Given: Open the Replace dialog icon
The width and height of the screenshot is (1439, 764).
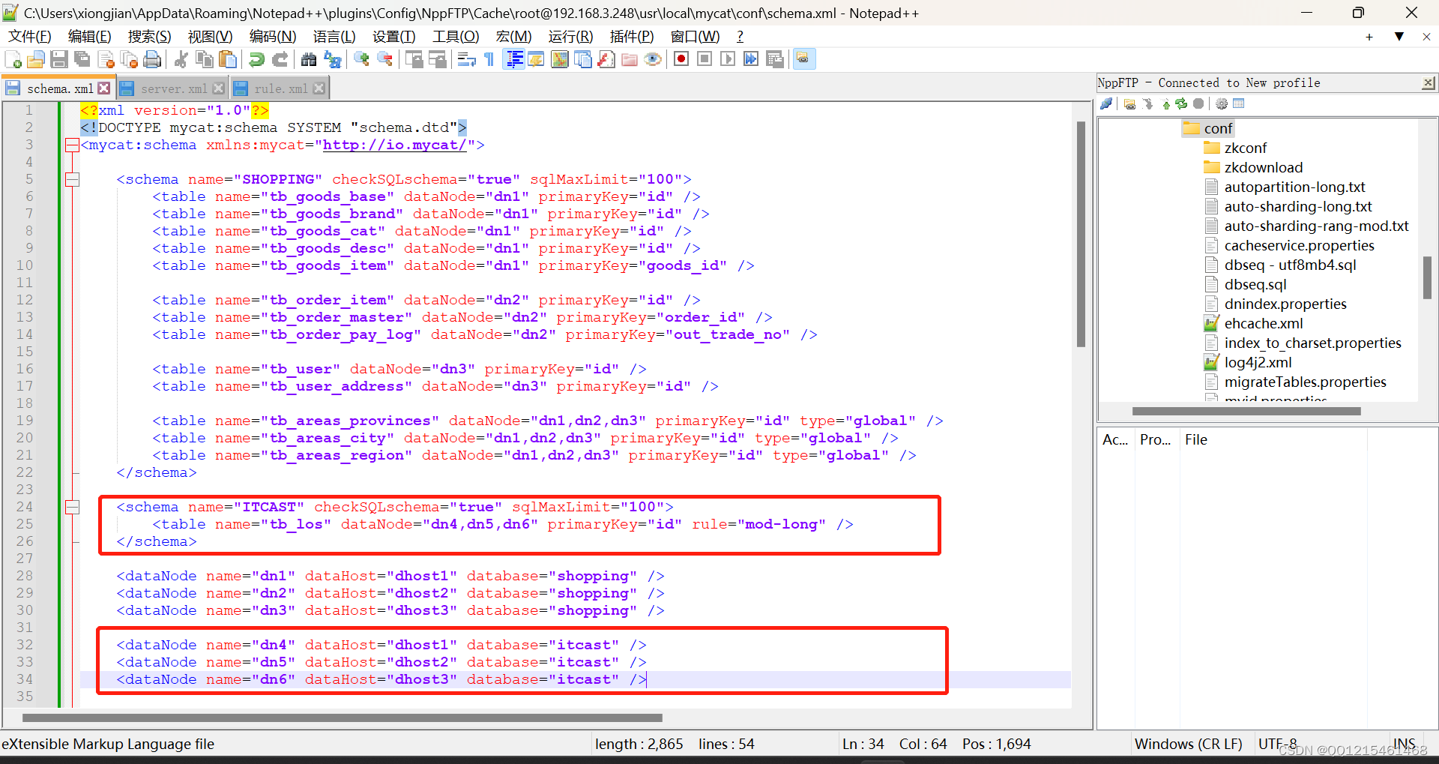Looking at the screenshot, I should coord(332,59).
